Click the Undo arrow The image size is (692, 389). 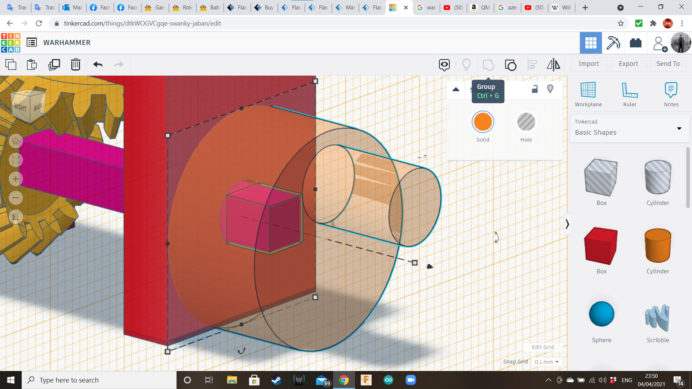(98, 65)
